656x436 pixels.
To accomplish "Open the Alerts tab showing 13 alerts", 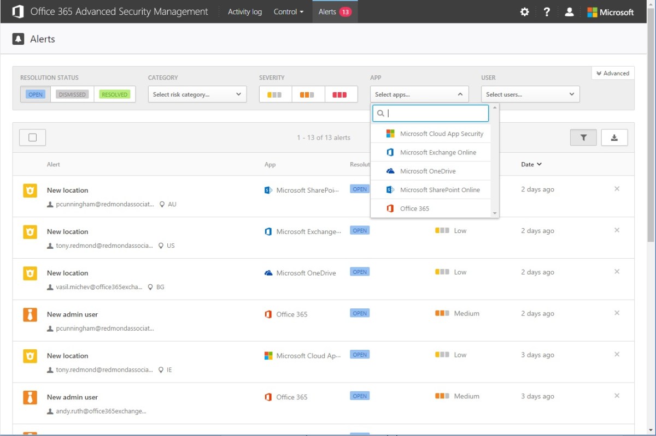I will point(335,11).
